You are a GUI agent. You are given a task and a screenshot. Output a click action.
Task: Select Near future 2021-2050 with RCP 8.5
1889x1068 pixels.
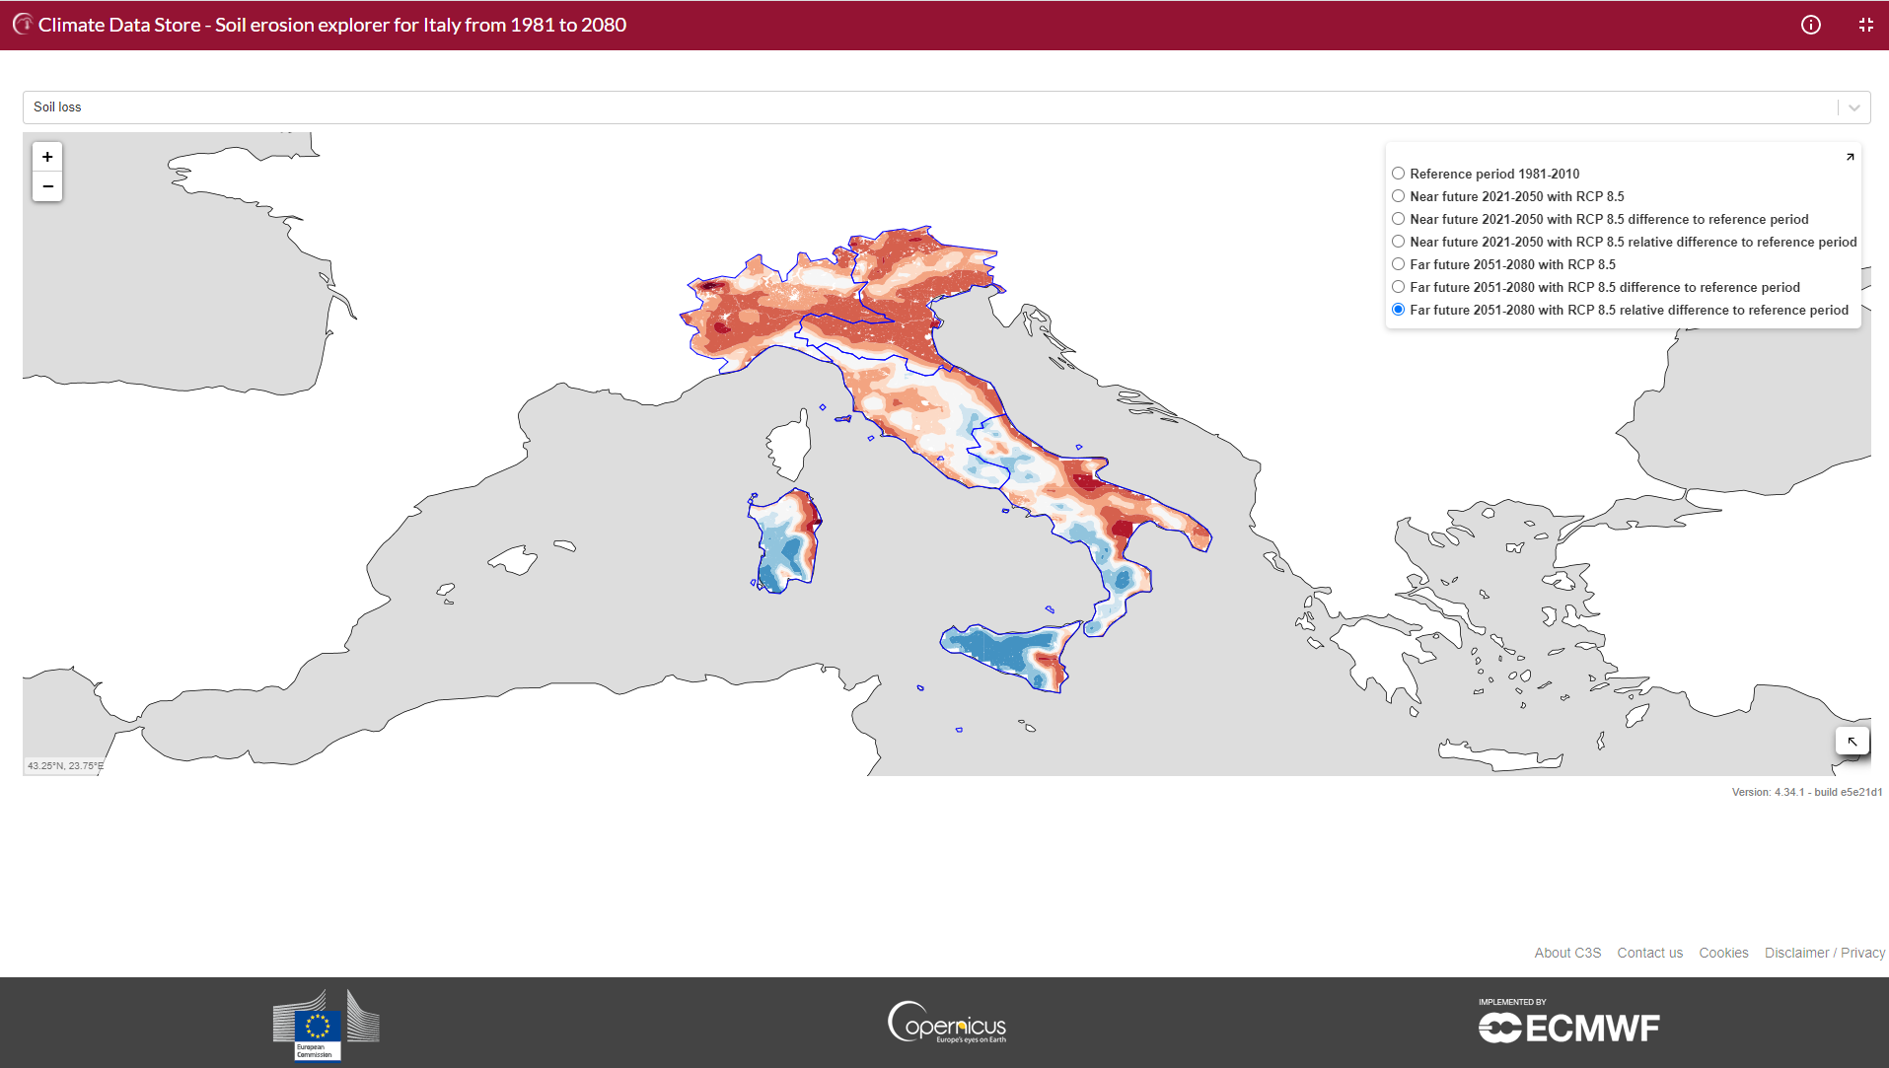point(1398,196)
